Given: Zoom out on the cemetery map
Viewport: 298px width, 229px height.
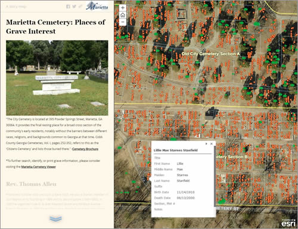Looking at the screenshot, I should [123, 22].
